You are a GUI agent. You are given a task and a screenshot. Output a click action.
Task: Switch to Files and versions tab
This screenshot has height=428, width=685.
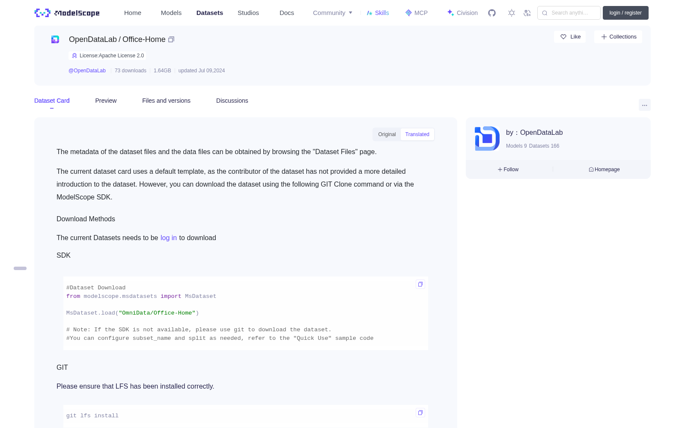(x=166, y=101)
